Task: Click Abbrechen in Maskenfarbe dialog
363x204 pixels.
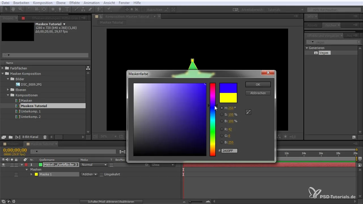Action: click(x=258, y=93)
